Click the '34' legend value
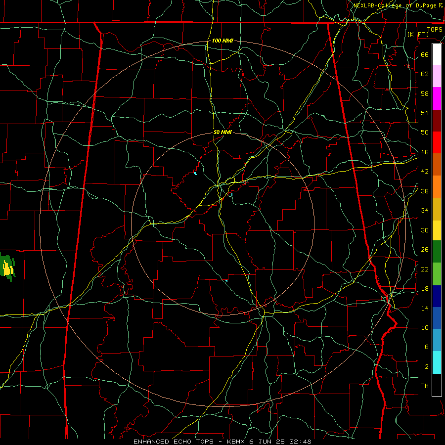The width and height of the screenshot is (445, 445). point(425,210)
